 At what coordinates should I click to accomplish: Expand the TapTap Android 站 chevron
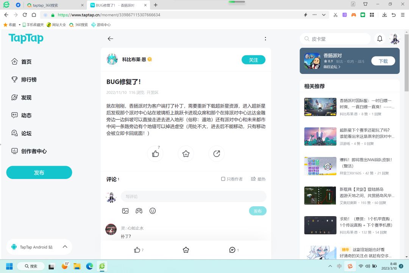point(65,246)
